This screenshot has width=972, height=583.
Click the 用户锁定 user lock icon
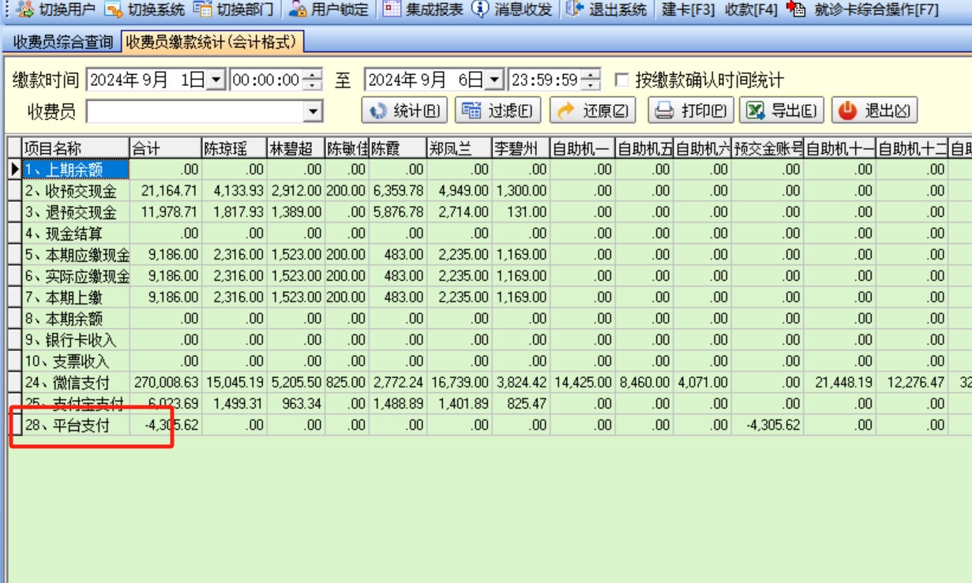[x=297, y=9]
